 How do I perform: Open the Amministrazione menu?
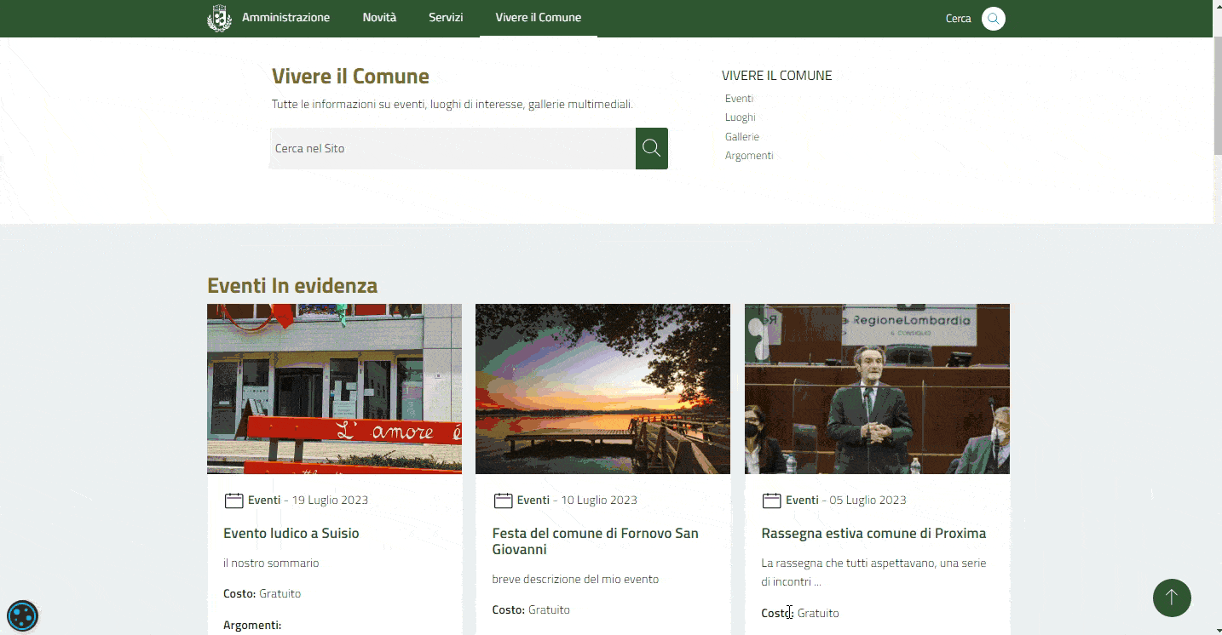[285, 18]
